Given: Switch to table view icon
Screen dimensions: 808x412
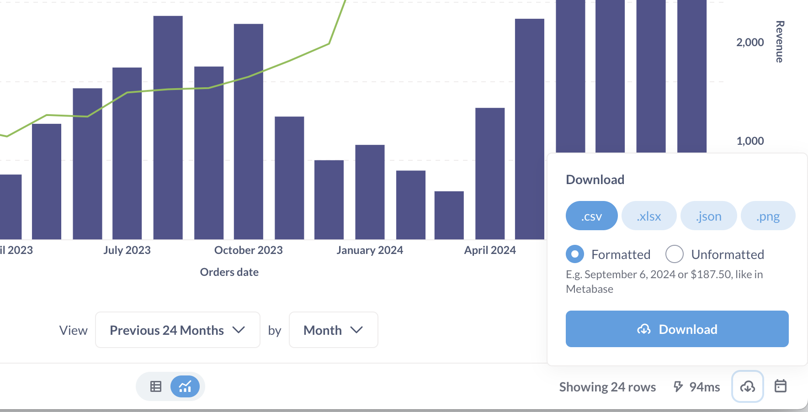Looking at the screenshot, I should 156,386.
